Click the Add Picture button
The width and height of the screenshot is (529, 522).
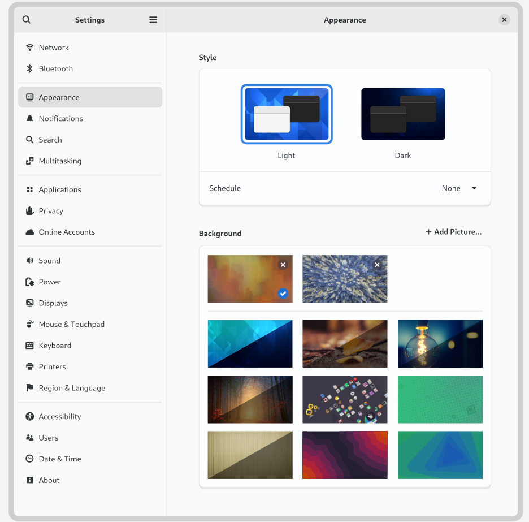453,232
